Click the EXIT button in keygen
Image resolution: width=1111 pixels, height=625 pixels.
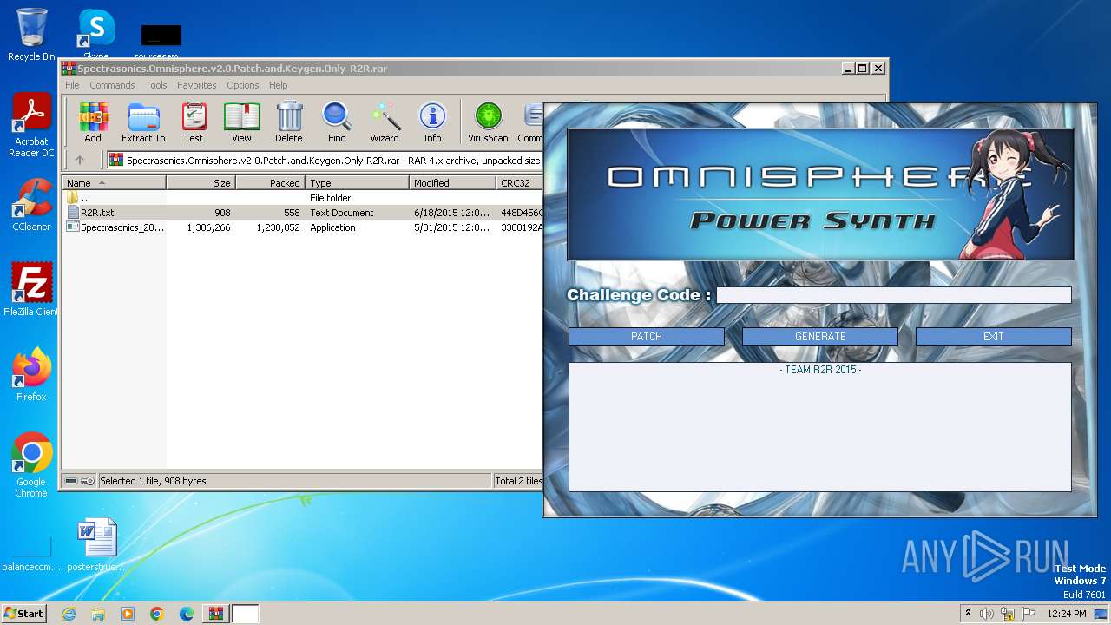[994, 337]
